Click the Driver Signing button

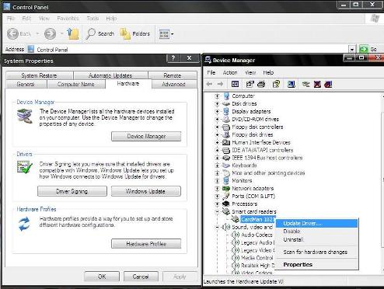pos(72,191)
